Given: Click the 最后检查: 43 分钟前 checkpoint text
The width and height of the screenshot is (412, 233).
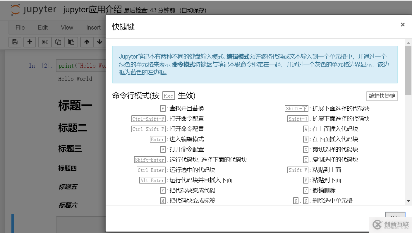Looking at the screenshot, I should point(150,11).
